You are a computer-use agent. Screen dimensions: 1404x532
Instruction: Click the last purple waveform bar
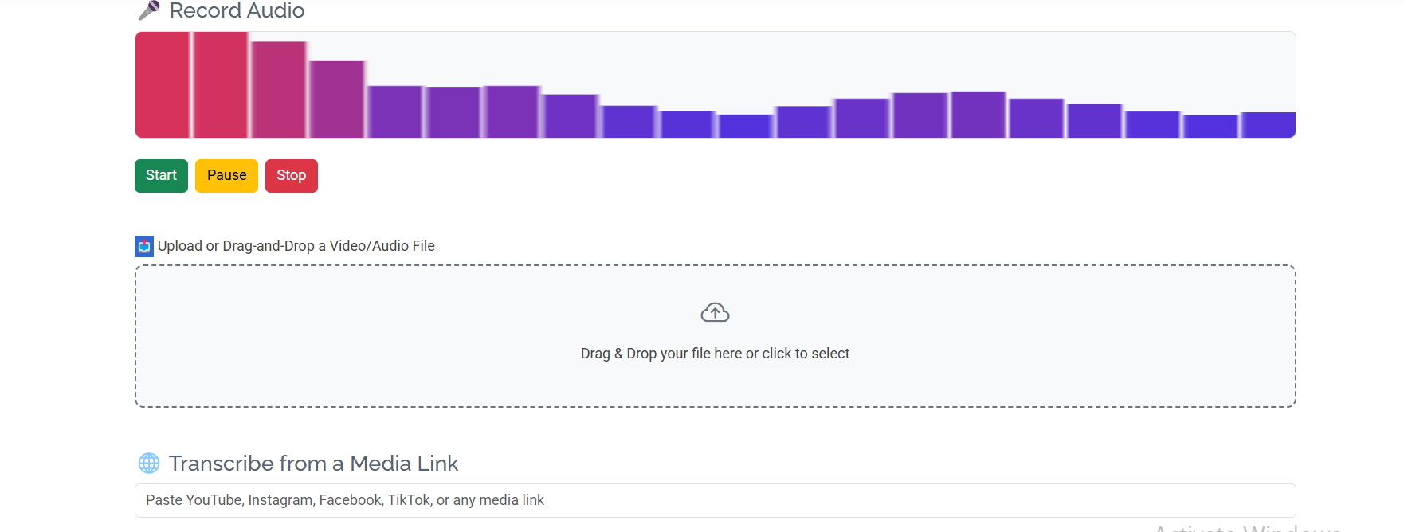pyautogui.click(x=1267, y=126)
